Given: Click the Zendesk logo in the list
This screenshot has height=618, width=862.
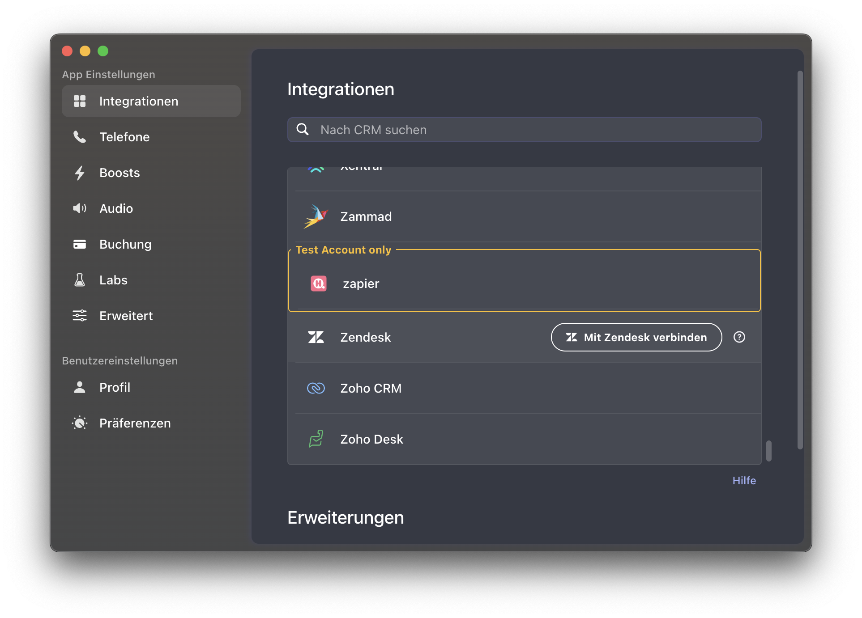Looking at the screenshot, I should (316, 337).
